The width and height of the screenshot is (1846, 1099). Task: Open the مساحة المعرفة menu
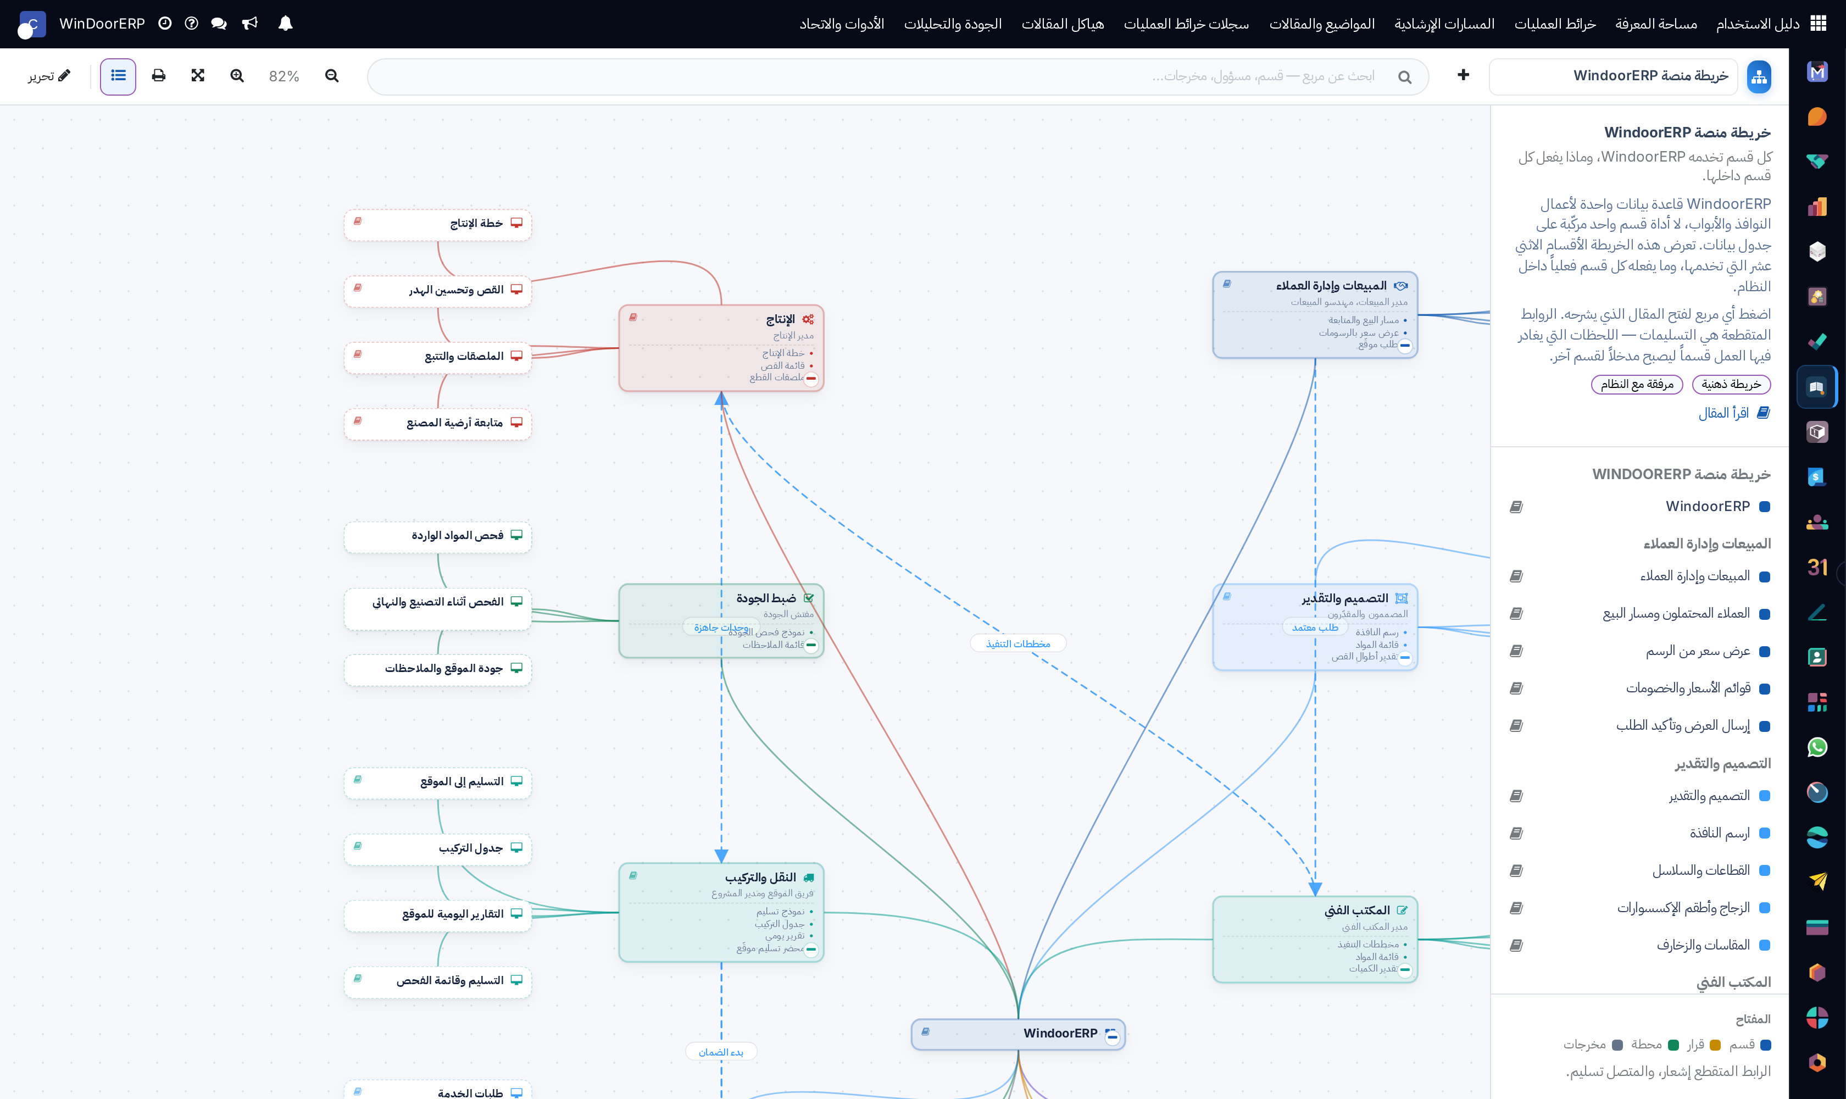click(1656, 24)
